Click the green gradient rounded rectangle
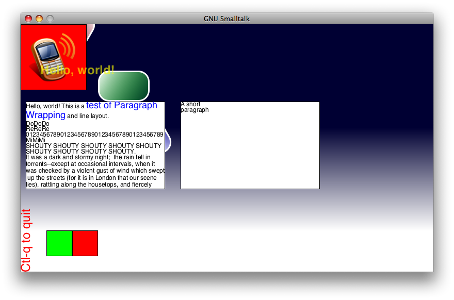Screen dimensions: 454x300 [124, 86]
